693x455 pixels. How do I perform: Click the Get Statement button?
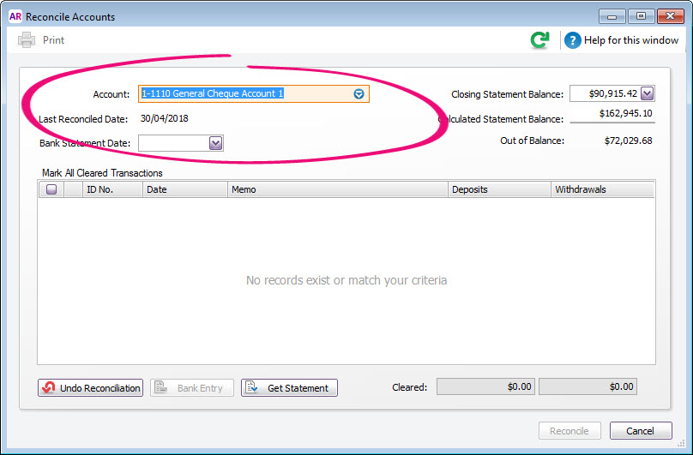click(x=289, y=388)
